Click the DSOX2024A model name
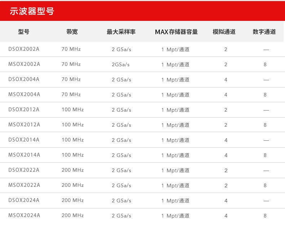The height and width of the screenshot is (234, 285). (24, 200)
